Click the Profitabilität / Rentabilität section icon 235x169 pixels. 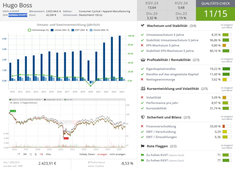point(143,60)
